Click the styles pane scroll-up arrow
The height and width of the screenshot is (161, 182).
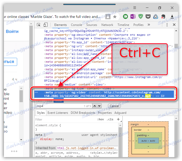[x=120, y=125]
